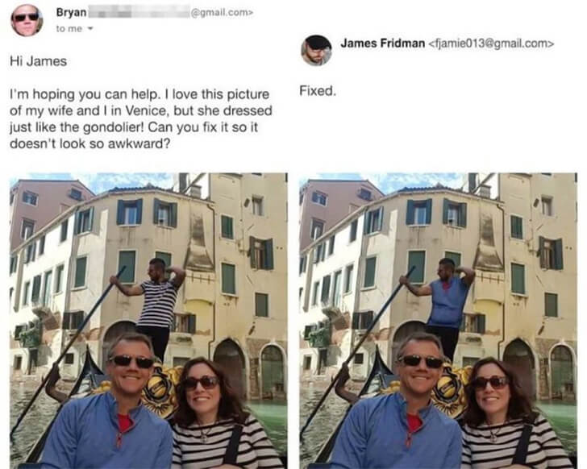
Task: Click the fjamie013@gmail.com email address
Action: [490, 44]
